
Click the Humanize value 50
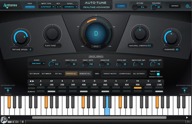tap(177, 49)
